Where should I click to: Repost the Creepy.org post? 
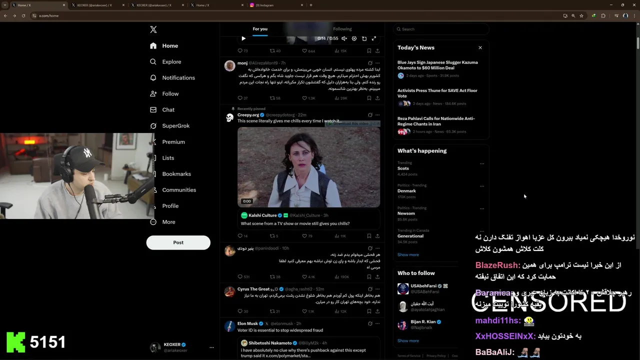coord(275,236)
